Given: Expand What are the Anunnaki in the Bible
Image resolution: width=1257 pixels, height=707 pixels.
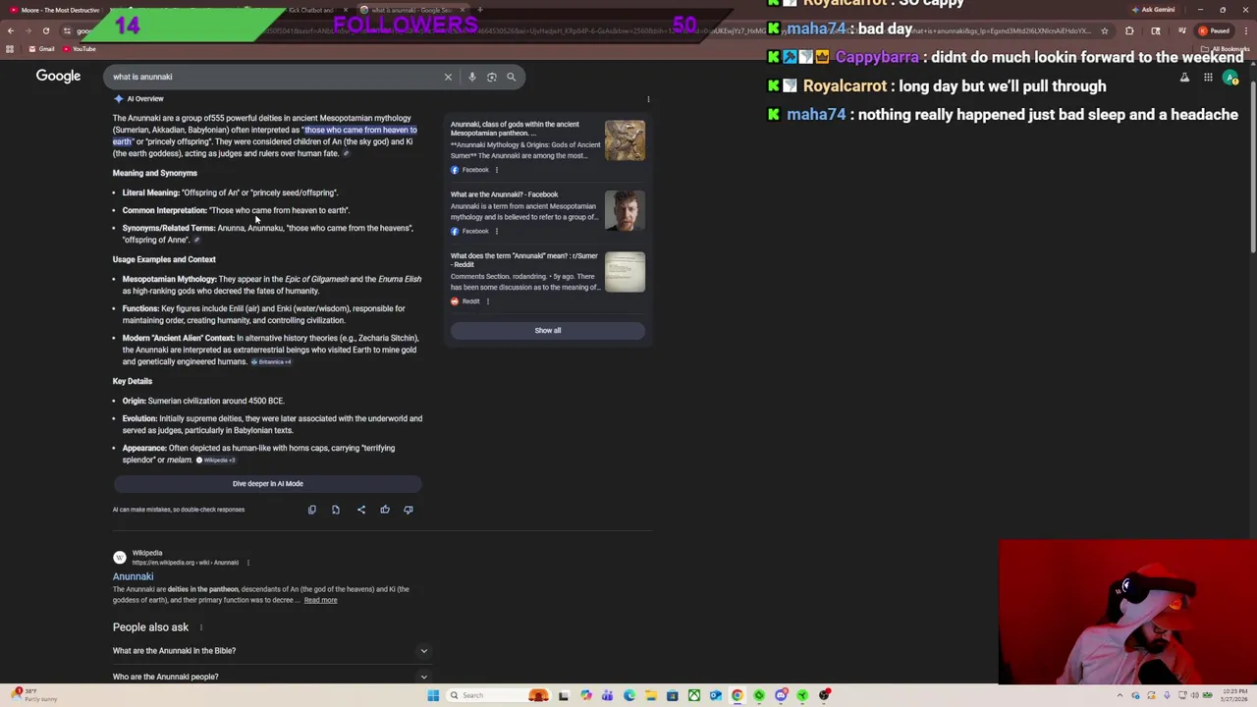Looking at the screenshot, I should pos(271,650).
